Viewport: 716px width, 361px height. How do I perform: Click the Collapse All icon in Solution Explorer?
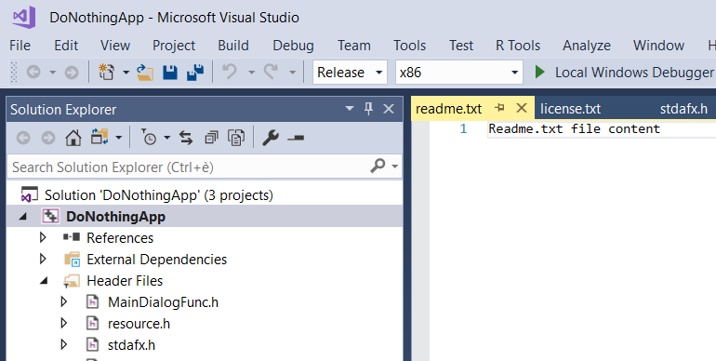click(x=211, y=138)
